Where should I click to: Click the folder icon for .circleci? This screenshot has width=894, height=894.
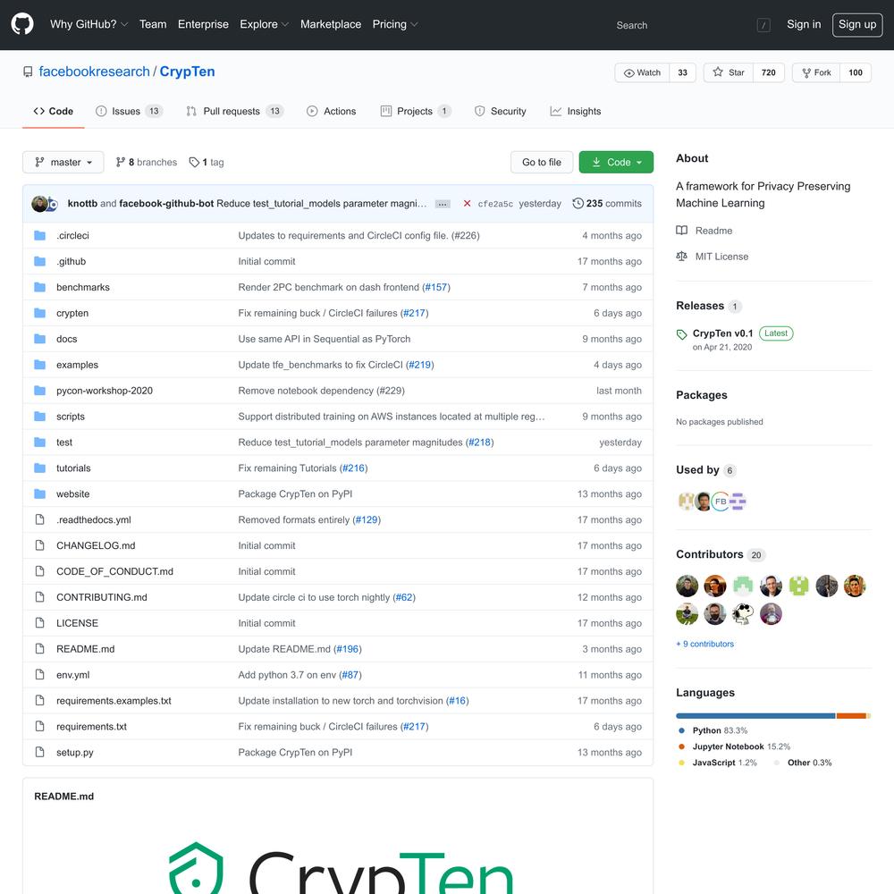point(39,235)
